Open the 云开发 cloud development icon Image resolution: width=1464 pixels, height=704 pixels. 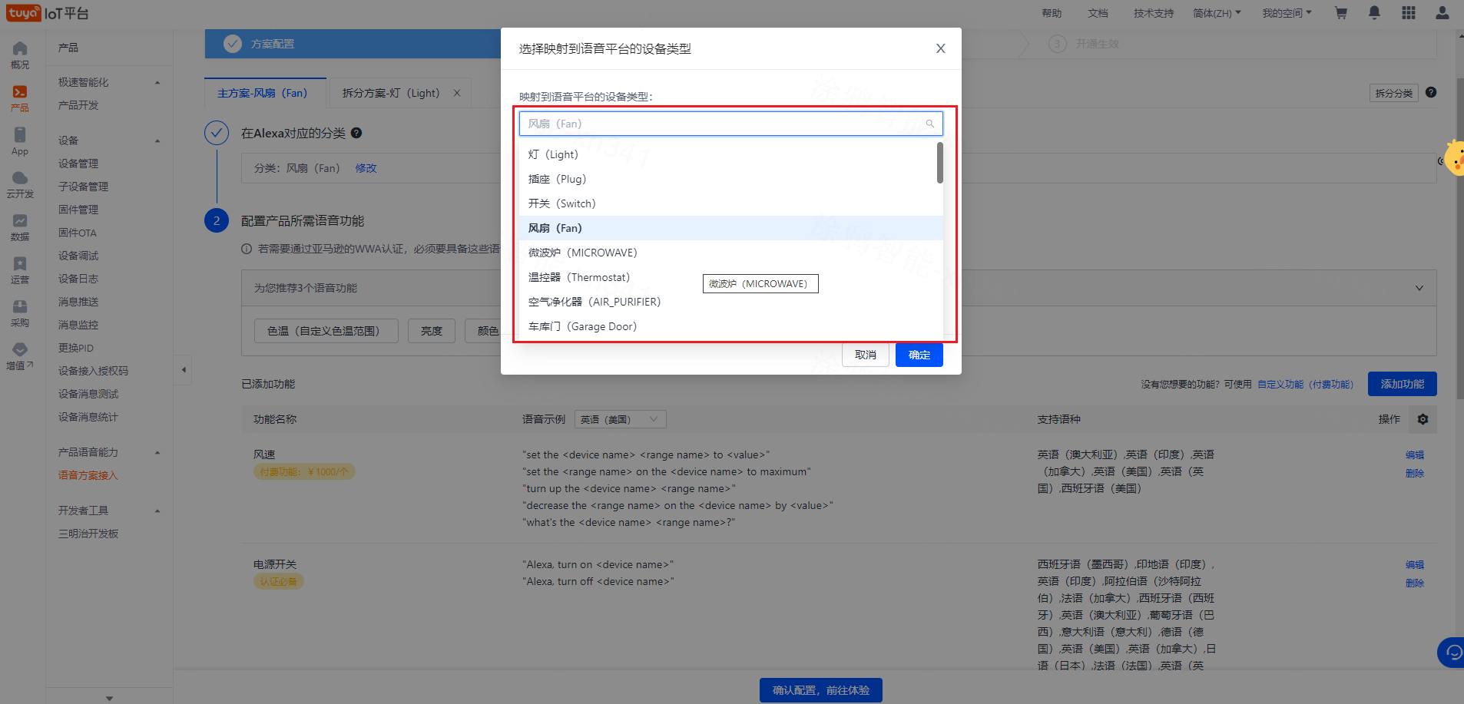click(x=20, y=184)
